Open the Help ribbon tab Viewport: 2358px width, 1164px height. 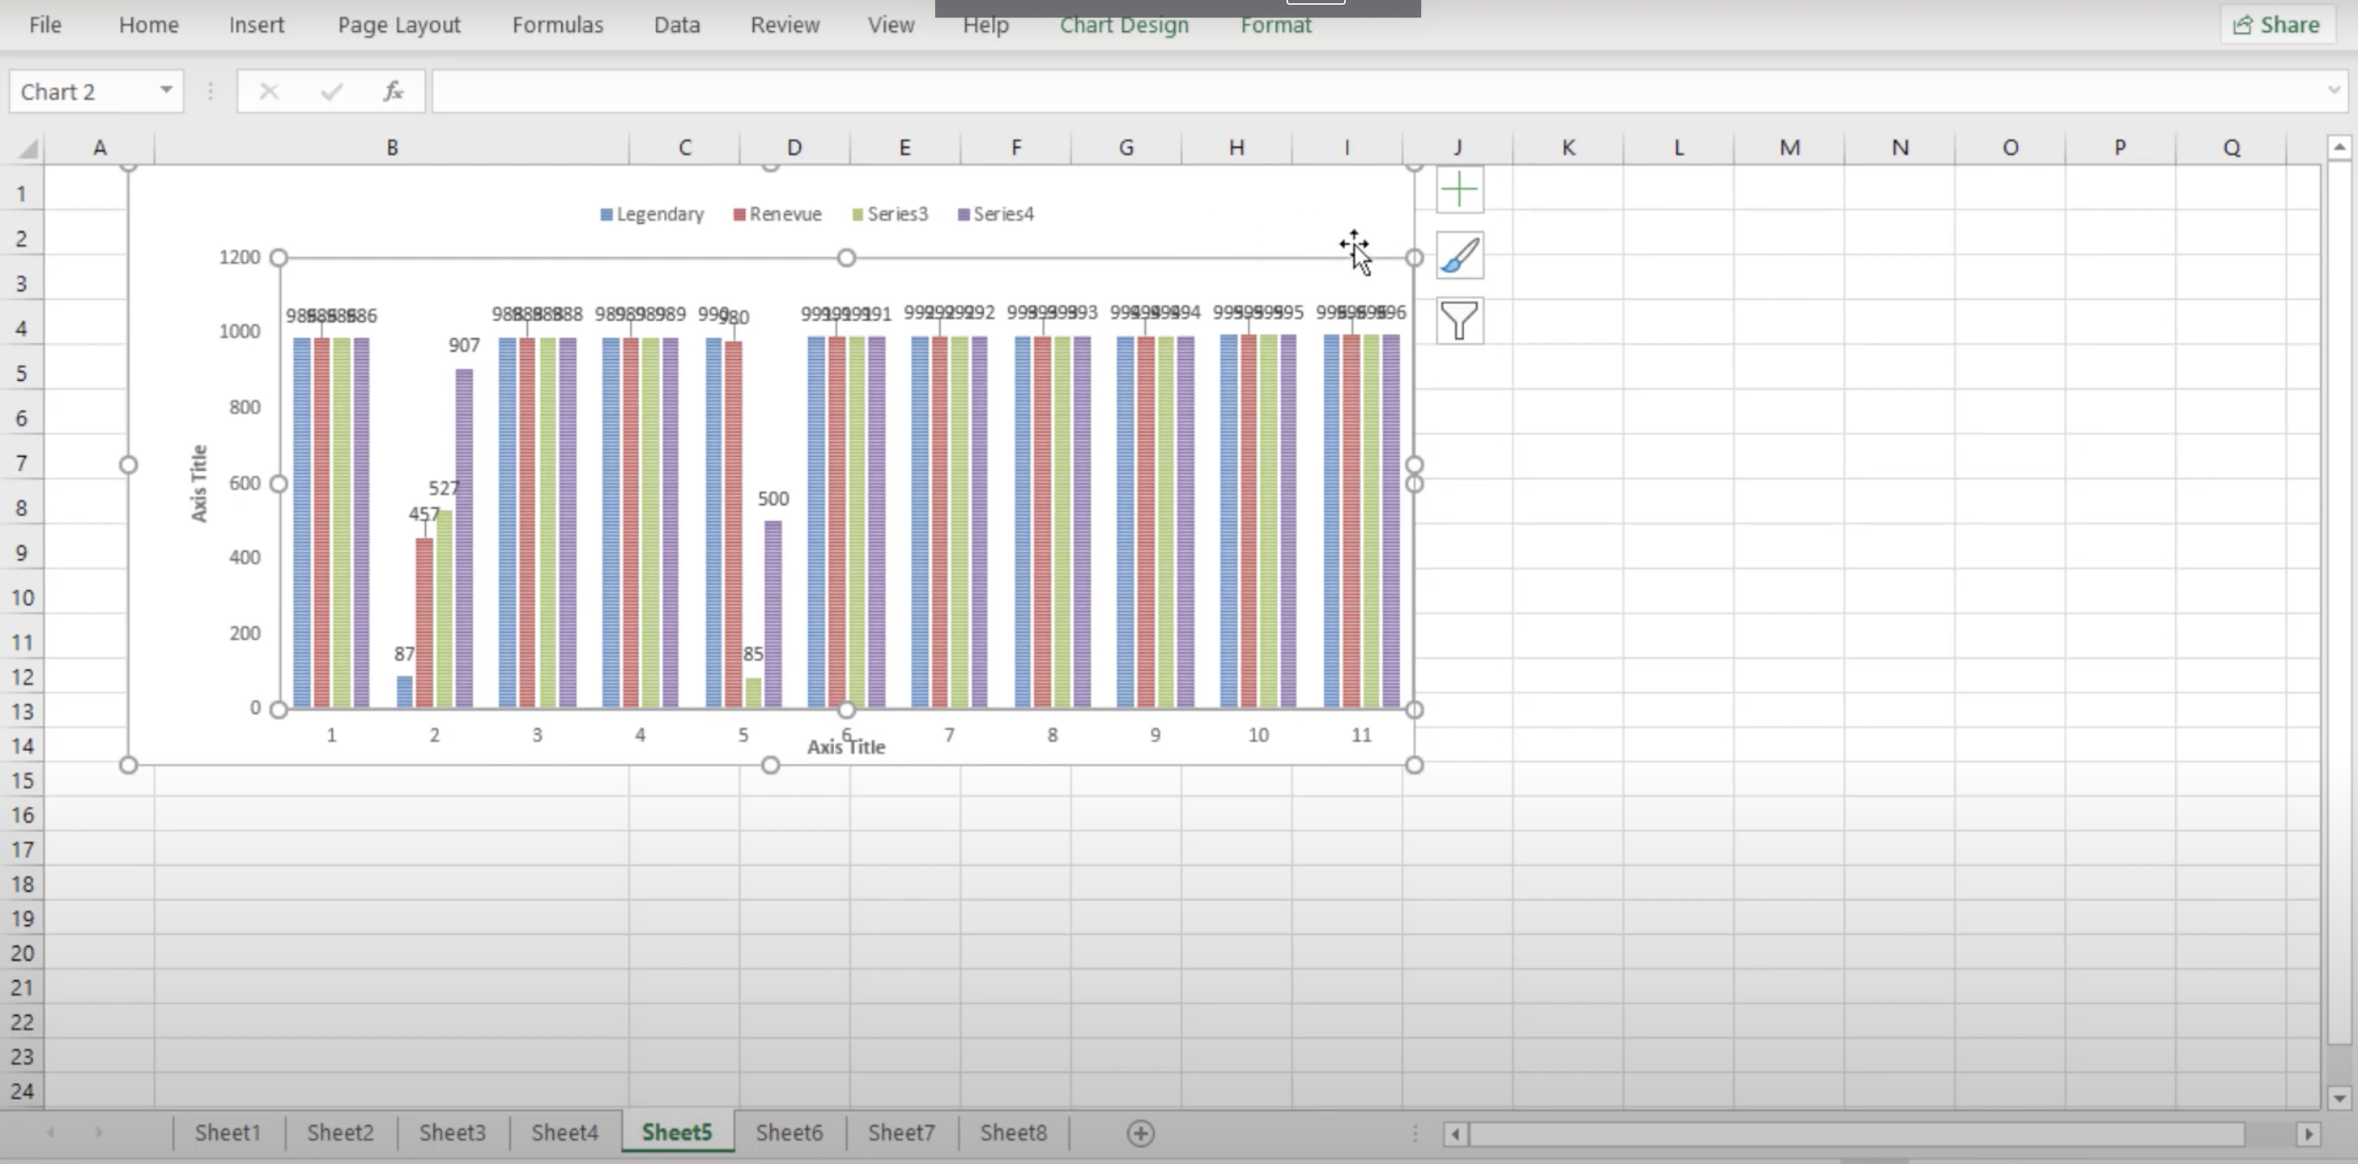[985, 25]
